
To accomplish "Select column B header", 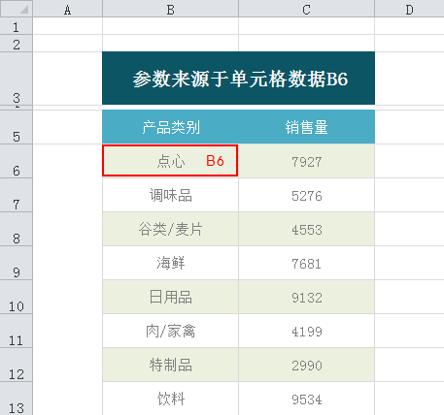I will 170,9.
